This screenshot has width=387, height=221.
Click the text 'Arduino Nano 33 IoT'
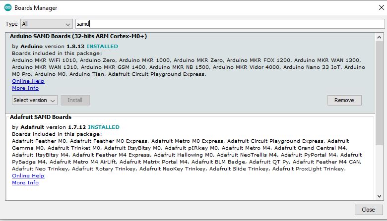312,67
